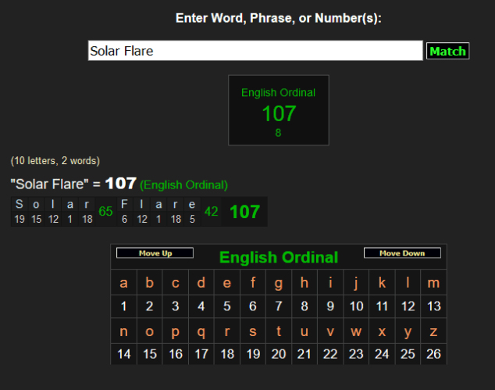495x390 pixels.
Task: Click value 13 in the cipher chart
Action: coord(433,306)
